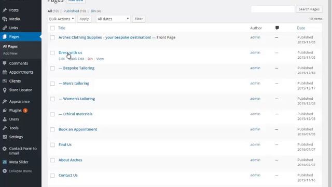Show the Bin (4) pages filter
The height and width of the screenshot is (187, 332).
click(95, 11)
